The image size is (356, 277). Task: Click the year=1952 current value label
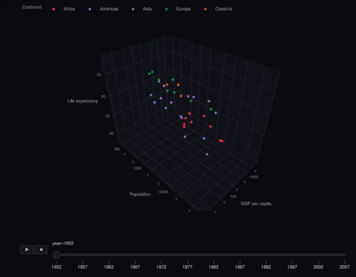[63, 244]
